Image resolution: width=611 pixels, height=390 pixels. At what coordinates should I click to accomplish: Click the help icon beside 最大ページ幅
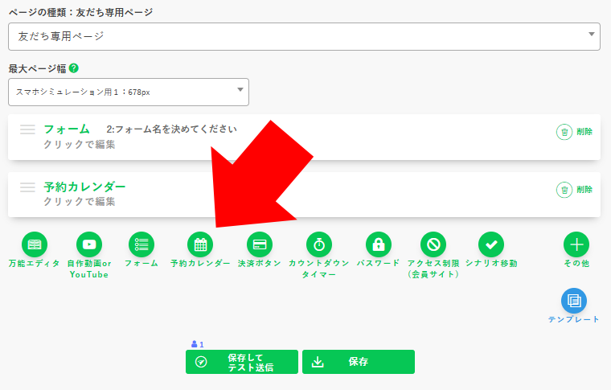tap(74, 68)
